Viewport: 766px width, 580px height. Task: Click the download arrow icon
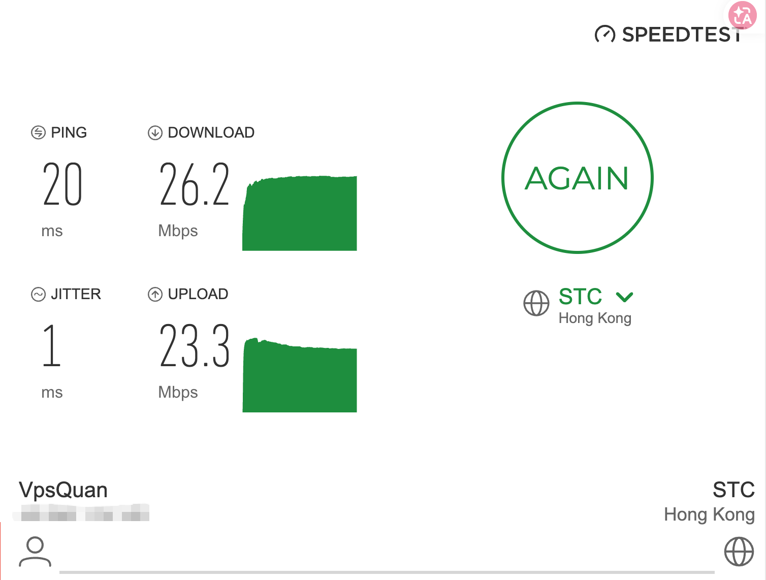pos(155,133)
